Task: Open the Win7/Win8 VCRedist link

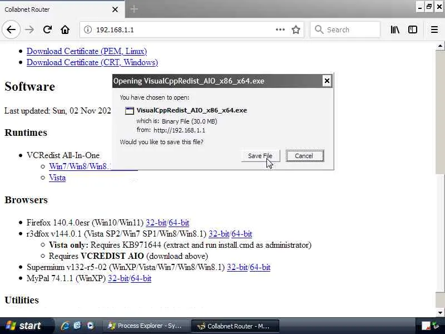Action: pyautogui.click(x=80, y=166)
